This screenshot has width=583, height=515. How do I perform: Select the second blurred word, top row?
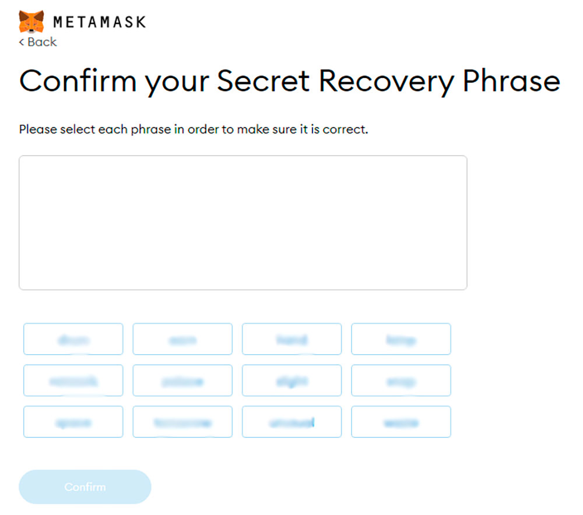[182, 339]
